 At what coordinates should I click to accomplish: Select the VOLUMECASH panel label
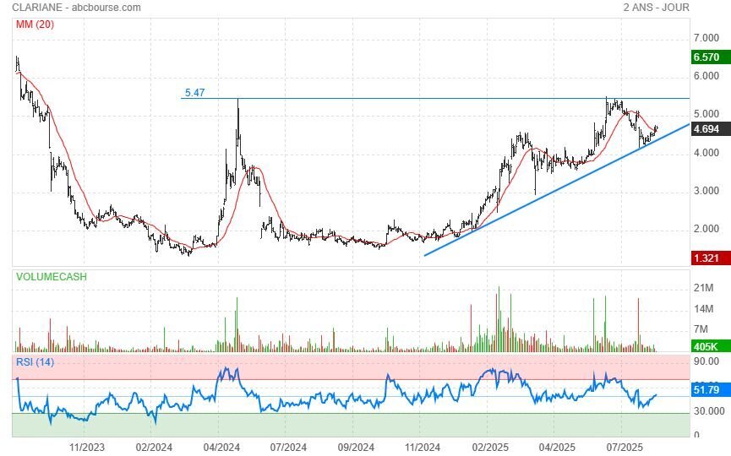tap(50, 276)
